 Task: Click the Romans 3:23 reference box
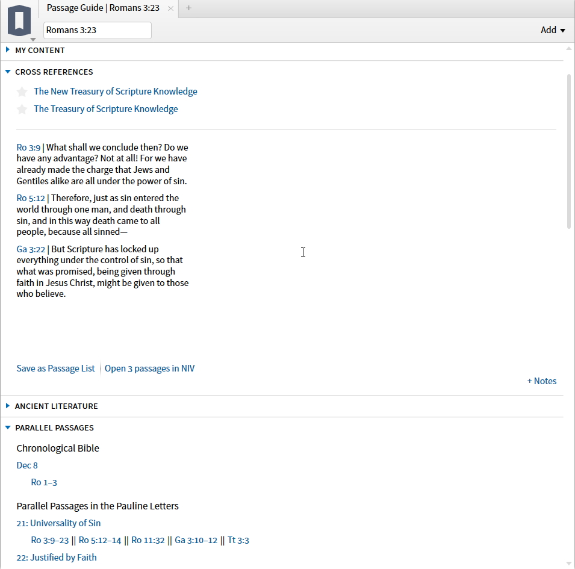pyautogui.click(x=97, y=30)
